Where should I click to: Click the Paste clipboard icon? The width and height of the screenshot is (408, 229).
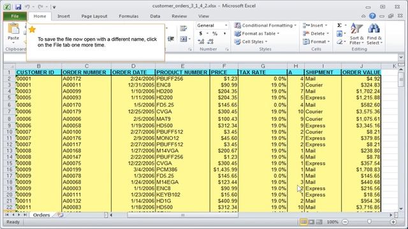click(x=13, y=29)
